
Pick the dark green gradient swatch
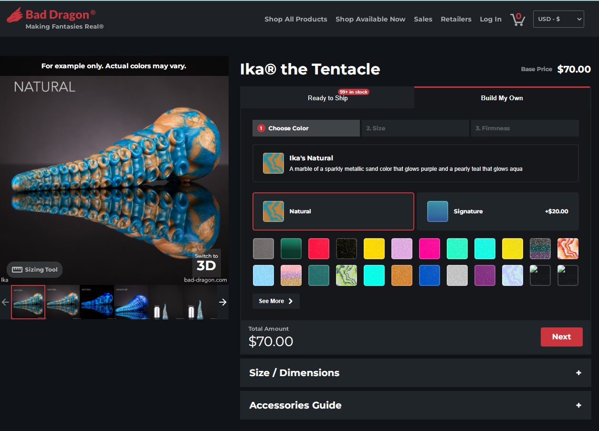(291, 249)
